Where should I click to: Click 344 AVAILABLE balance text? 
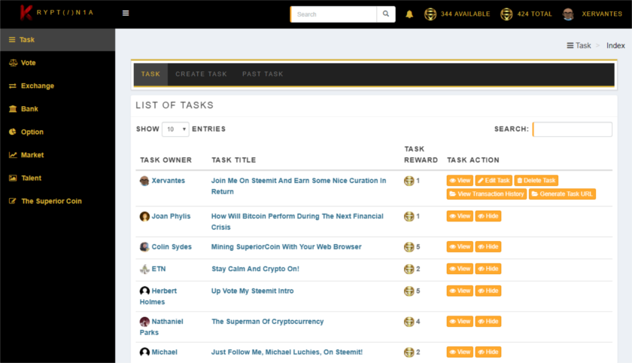click(x=465, y=14)
